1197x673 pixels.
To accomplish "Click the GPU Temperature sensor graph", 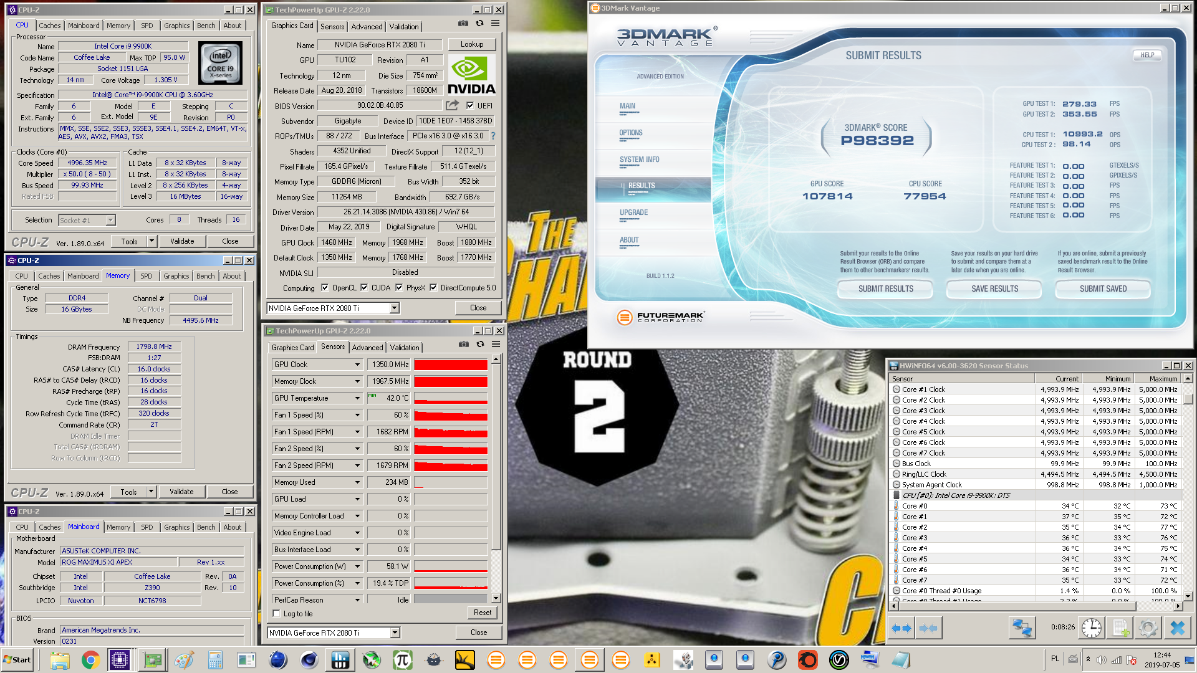I will click(x=451, y=398).
